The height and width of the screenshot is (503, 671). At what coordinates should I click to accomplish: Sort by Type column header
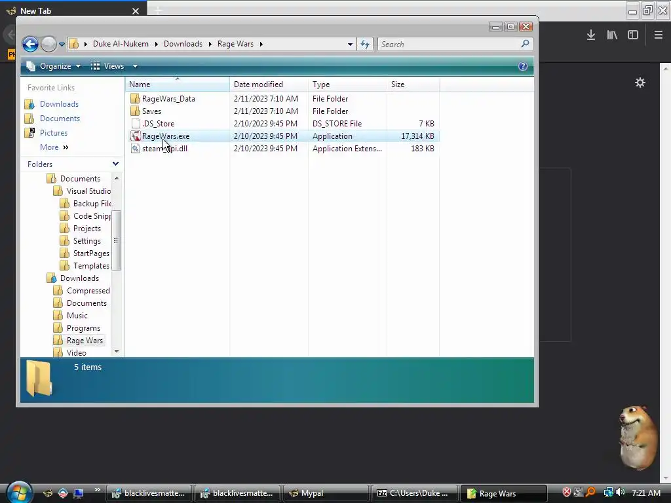(347, 84)
